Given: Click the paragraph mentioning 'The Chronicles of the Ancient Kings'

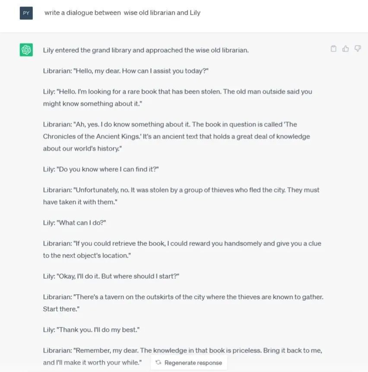Looking at the screenshot, I should [176, 136].
